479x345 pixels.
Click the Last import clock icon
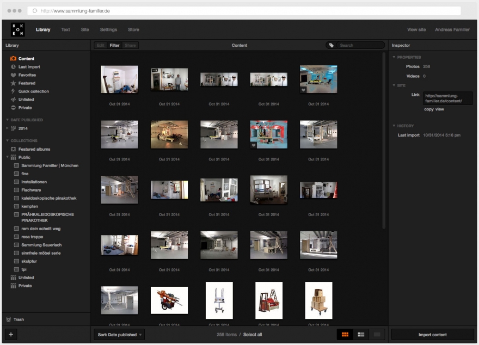[x=13, y=66]
